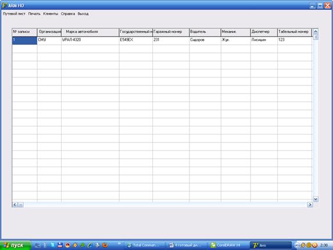Open Firefox icon in quick launch
333x250 pixels.
point(105,245)
